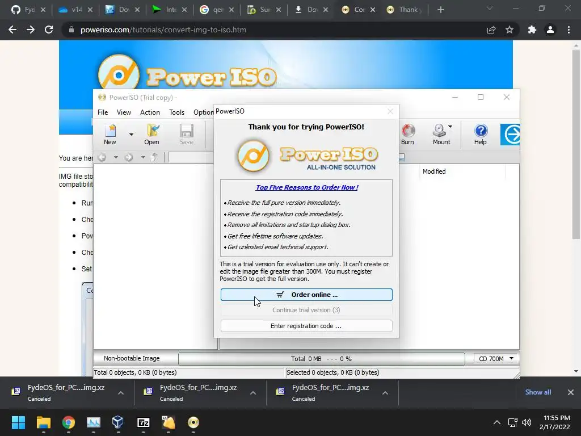The image size is (581, 436).
Task: Click the Total 0 MB capacity bar
Action: pyautogui.click(x=321, y=359)
